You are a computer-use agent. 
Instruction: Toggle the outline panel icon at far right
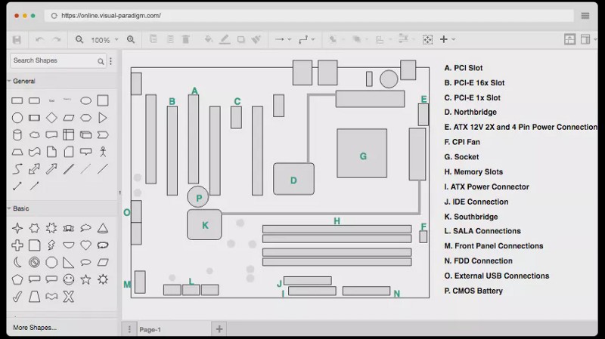(585, 39)
